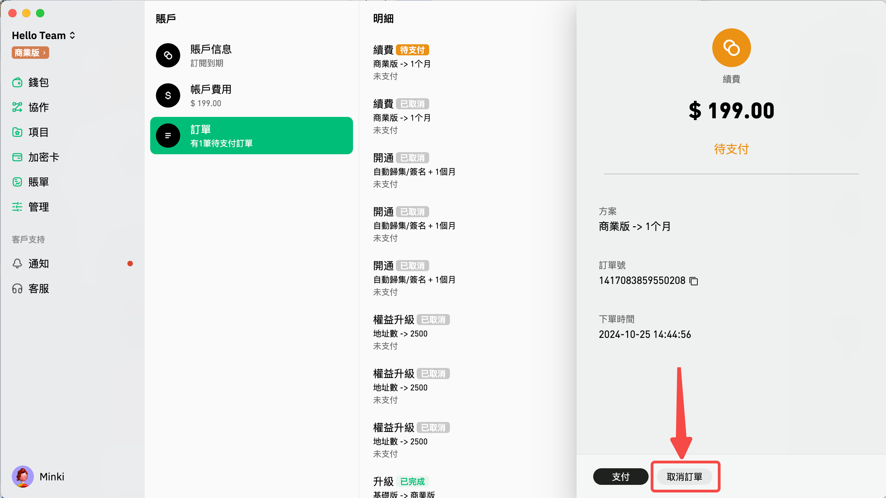This screenshot has height=498, width=886.
Task: Click the 賬單 bills icon
Action: click(17, 182)
